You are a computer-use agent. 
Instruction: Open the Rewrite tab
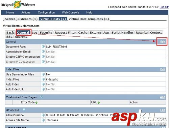click(x=142, y=33)
